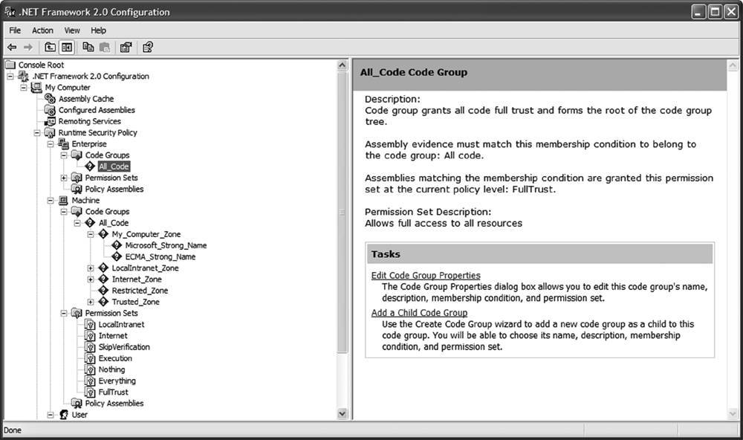
Task: Select the Remoting Services icon
Action: click(x=51, y=121)
